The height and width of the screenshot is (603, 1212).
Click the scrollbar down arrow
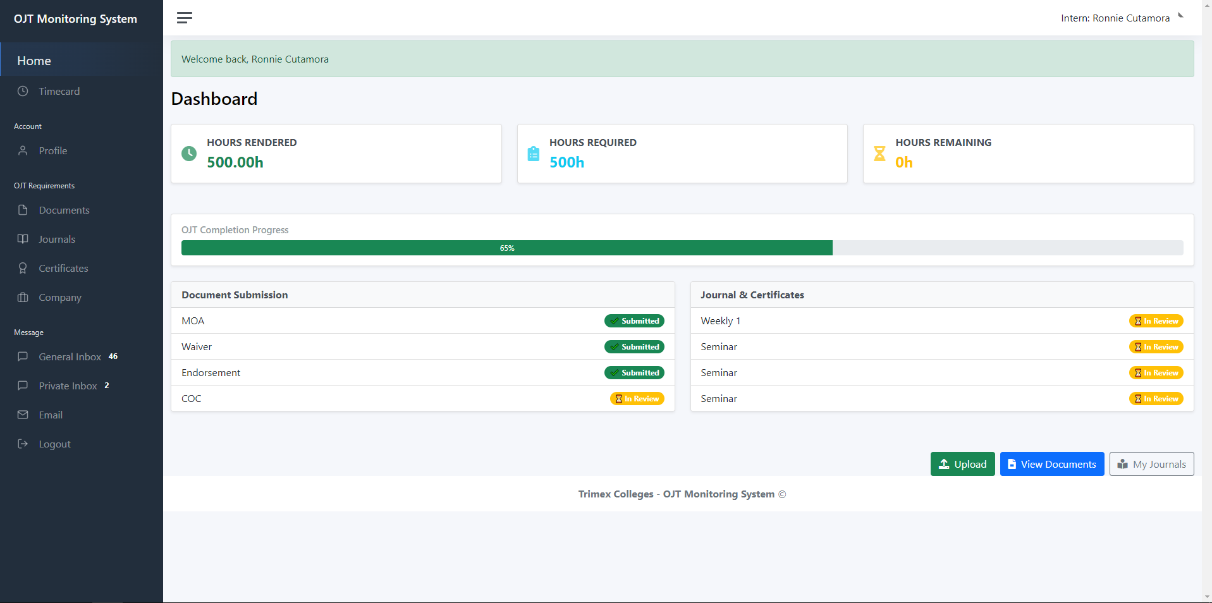pyautogui.click(x=1206, y=597)
